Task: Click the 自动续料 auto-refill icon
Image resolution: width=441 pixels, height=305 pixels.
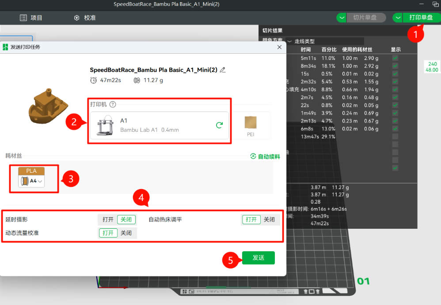Action: pyautogui.click(x=253, y=156)
